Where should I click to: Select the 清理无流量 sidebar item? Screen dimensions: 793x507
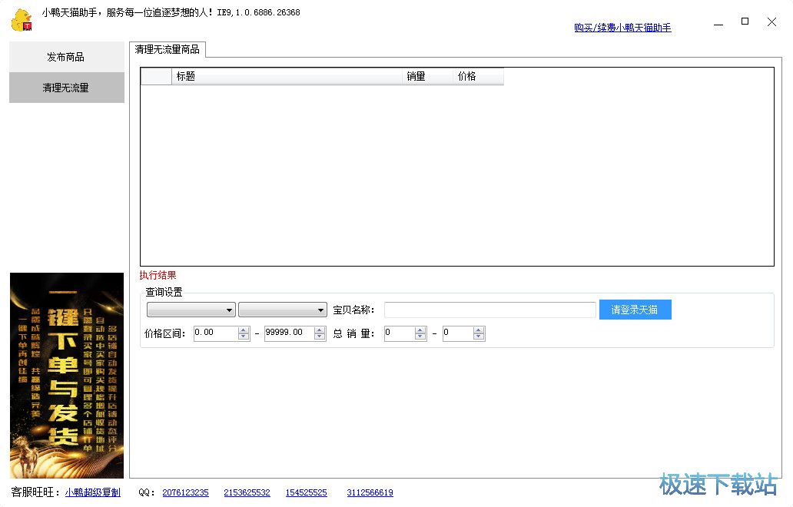[66, 88]
